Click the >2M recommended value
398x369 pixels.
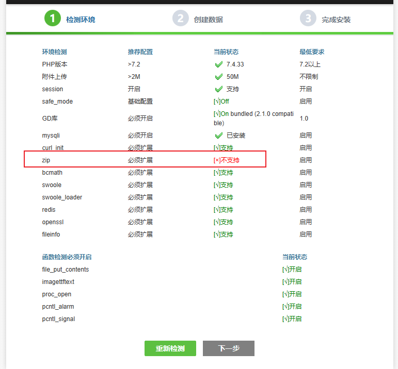pos(134,77)
